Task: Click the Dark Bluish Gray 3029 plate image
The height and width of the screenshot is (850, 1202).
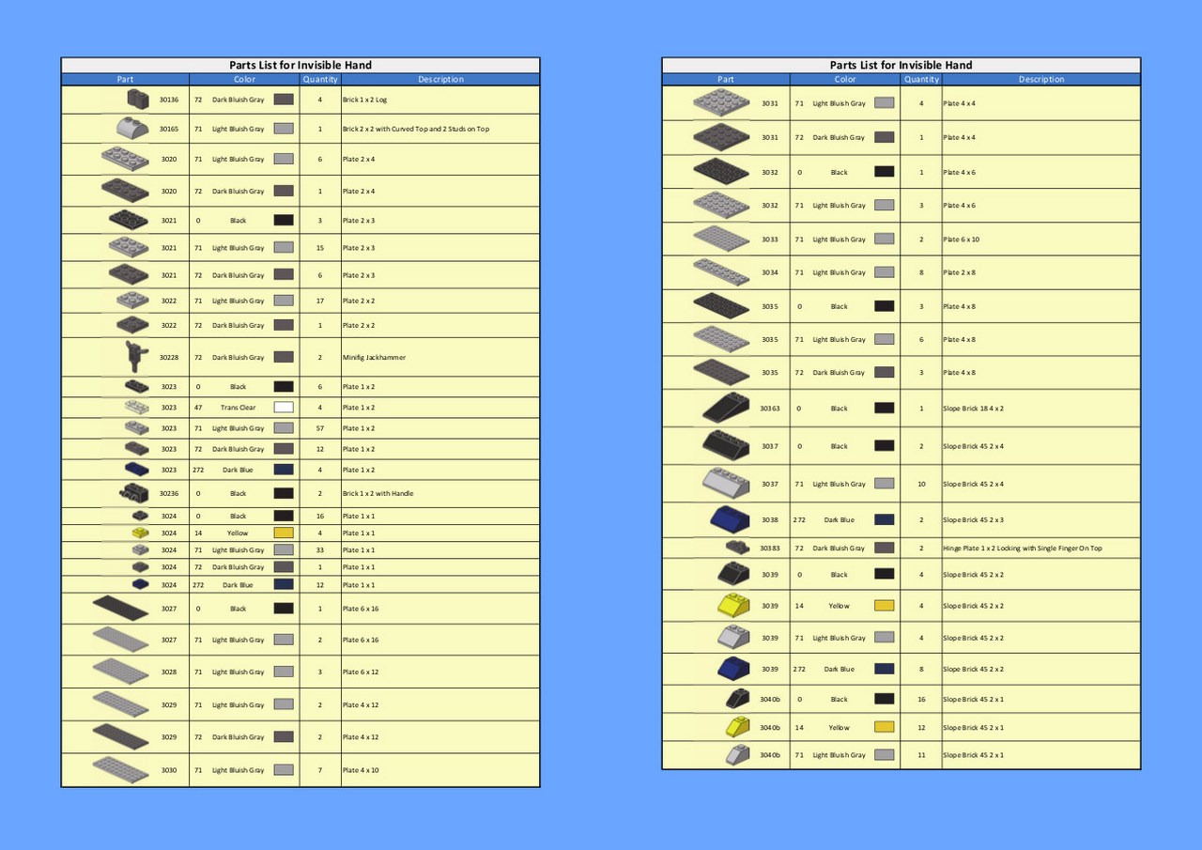Action: coord(121,736)
